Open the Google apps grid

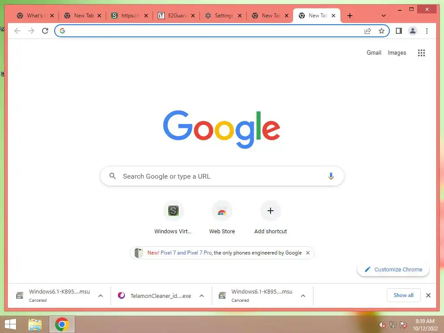pyautogui.click(x=421, y=52)
